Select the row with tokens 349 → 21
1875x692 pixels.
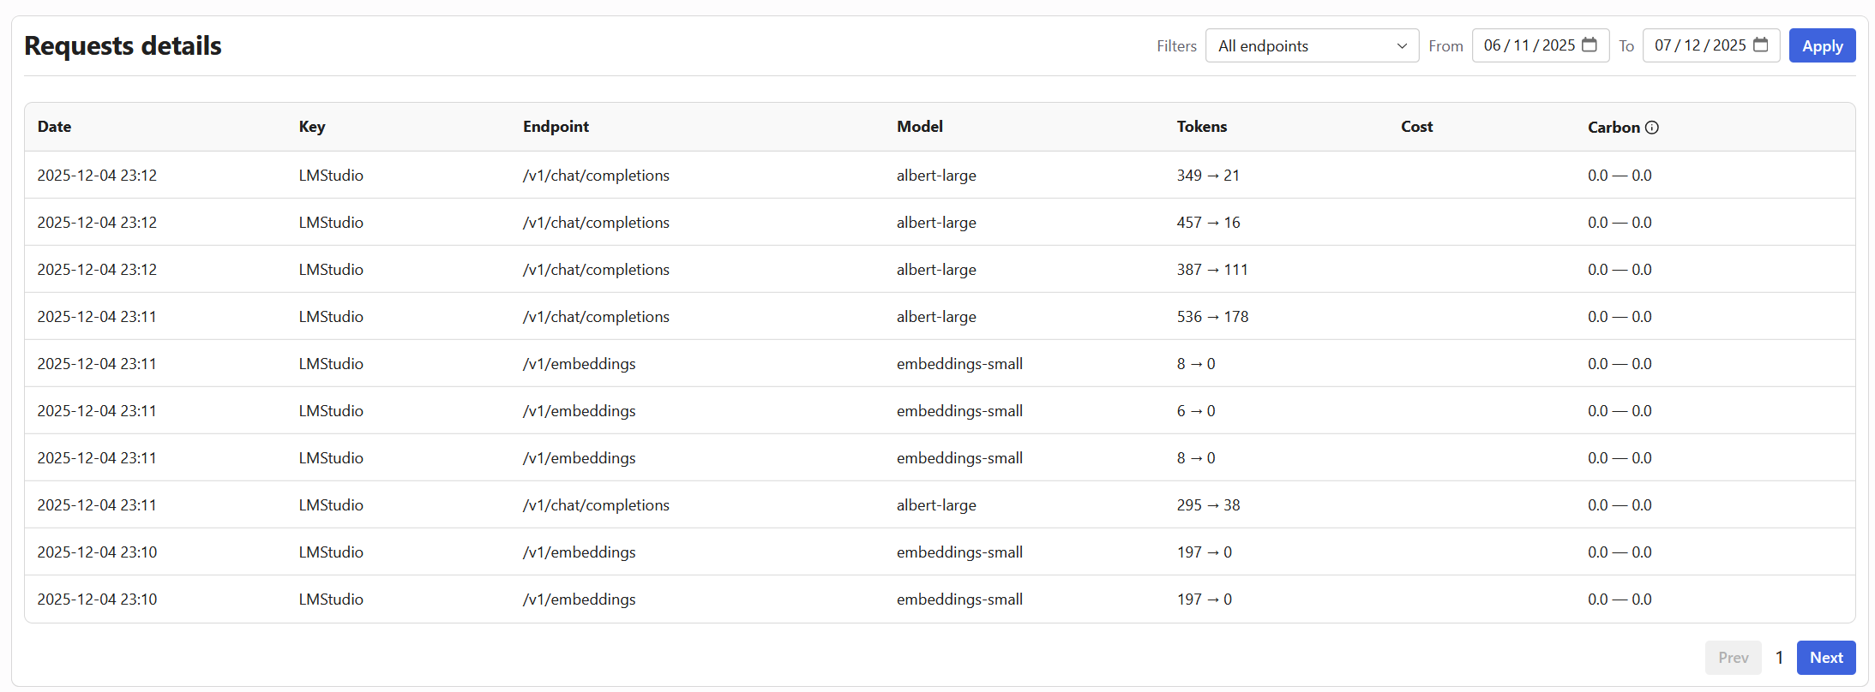[x=1207, y=176]
